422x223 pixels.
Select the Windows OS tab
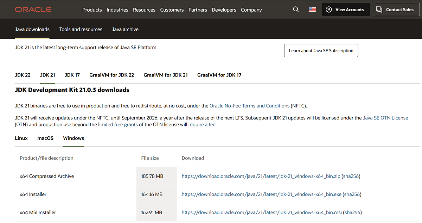click(73, 138)
